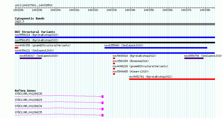The image size is (222, 118).
Task: Open nsv6354121 (Sedlazeck2020) label
Action: (x=34, y=51)
